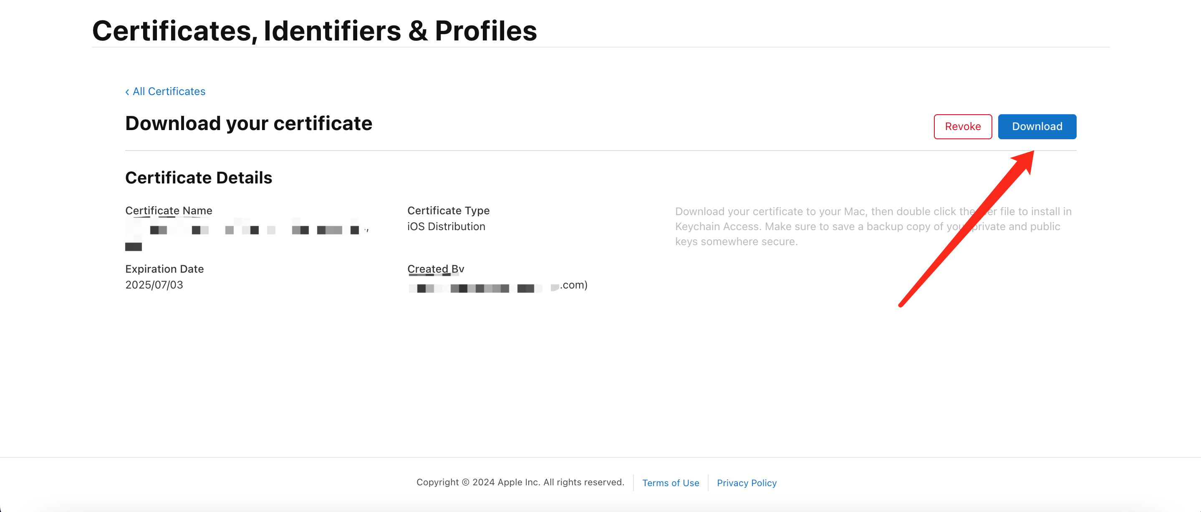Select the Expiration Date label
The height and width of the screenshot is (512, 1201).
coord(164,269)
